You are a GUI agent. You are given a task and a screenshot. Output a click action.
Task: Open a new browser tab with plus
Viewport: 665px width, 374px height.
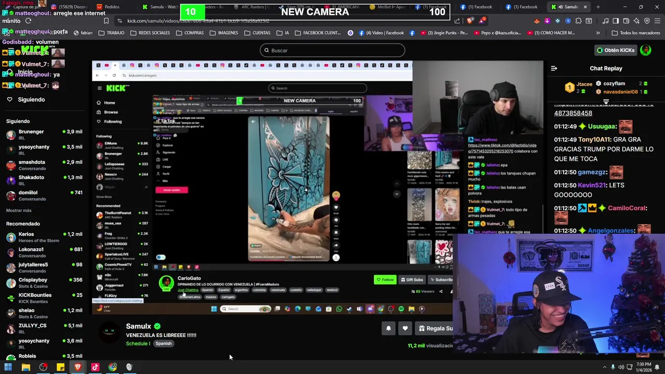pyautogui.click(x=598, y=7)
